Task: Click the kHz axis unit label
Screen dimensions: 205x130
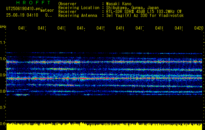Action: tap(3, 27)
